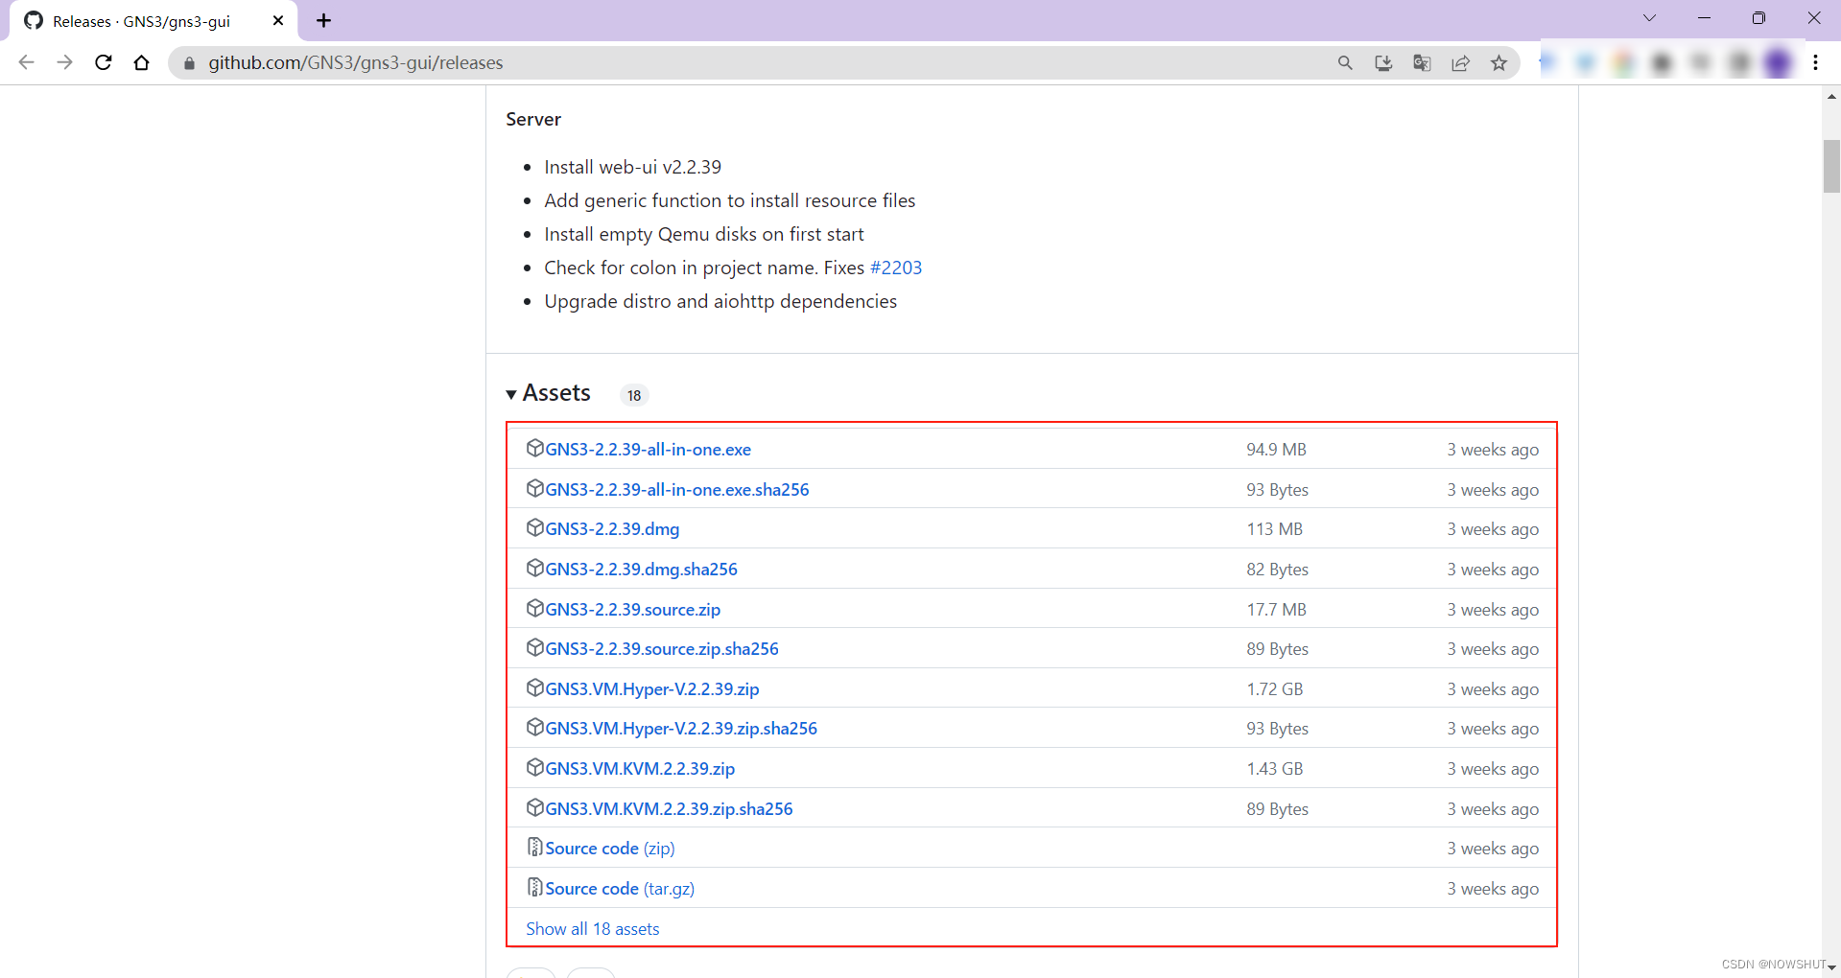Click zip file icon beside Source code (tar.gz)

click(x=535, y=887)
